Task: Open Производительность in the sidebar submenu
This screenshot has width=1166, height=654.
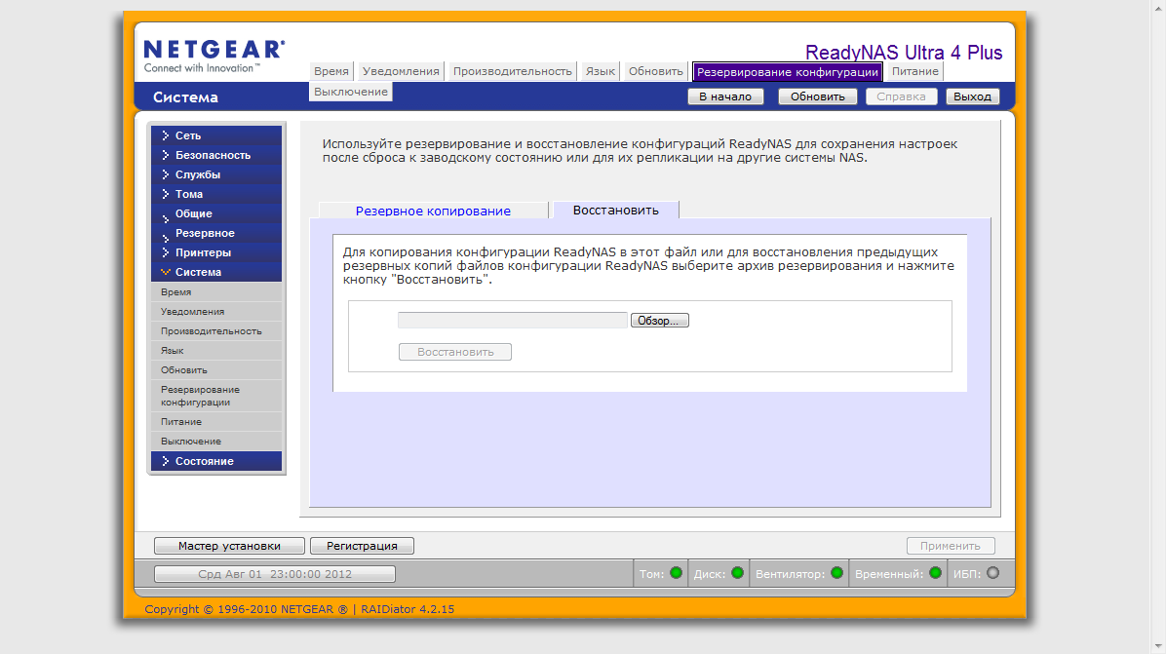Action: (216, 330)
